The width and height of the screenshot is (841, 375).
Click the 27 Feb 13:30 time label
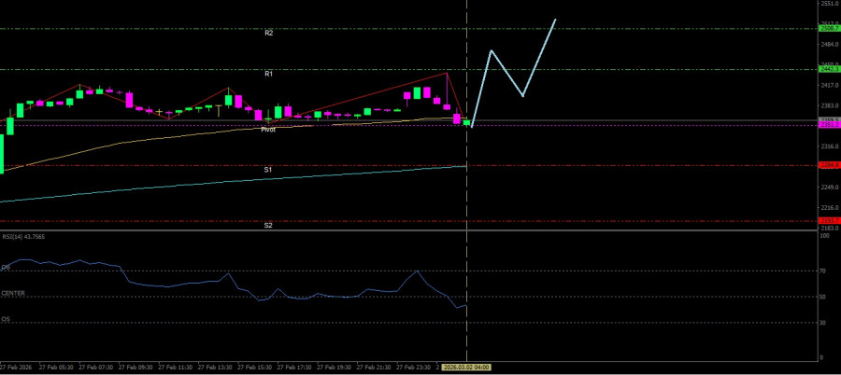(216, 368)
